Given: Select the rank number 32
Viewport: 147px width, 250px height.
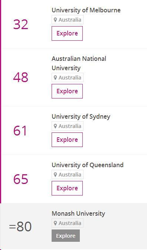Looking at the screenshot, I should (x=21, y=25).
